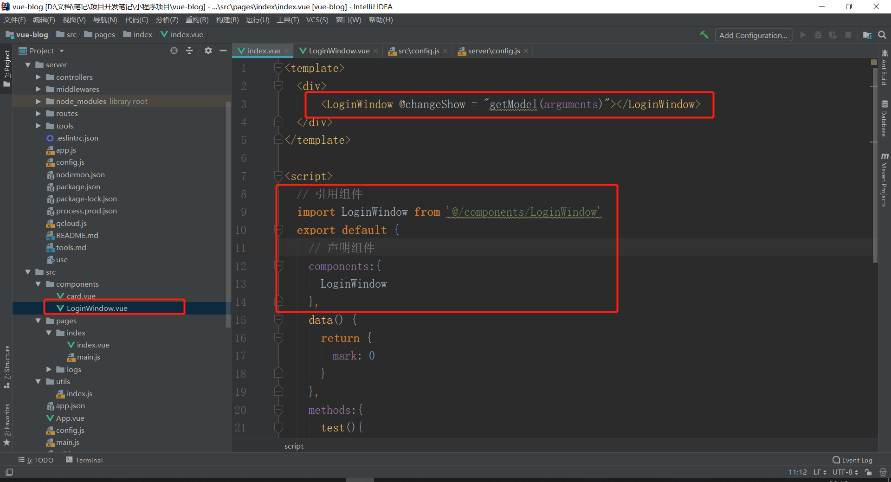Open the Project Structure icon in toolbar

point(867,35)
